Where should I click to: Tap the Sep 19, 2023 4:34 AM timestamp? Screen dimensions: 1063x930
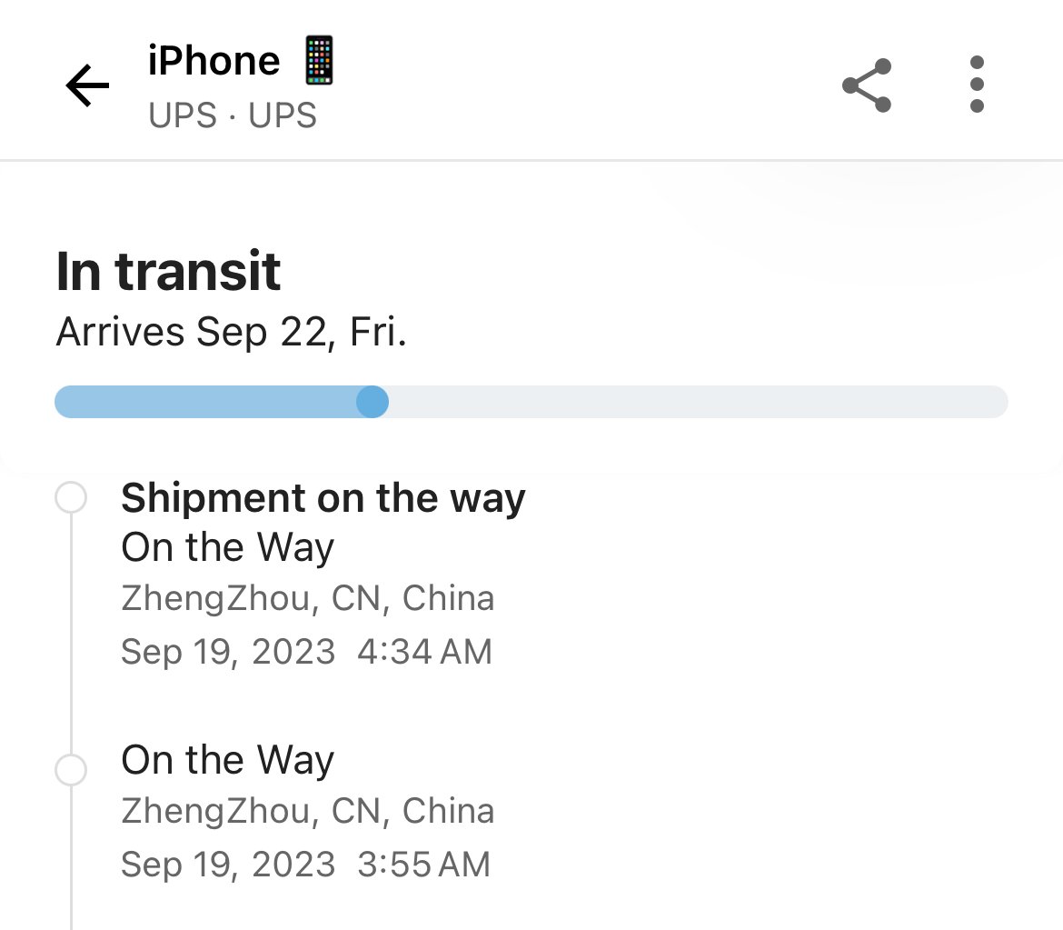click(x=306, y=652)
